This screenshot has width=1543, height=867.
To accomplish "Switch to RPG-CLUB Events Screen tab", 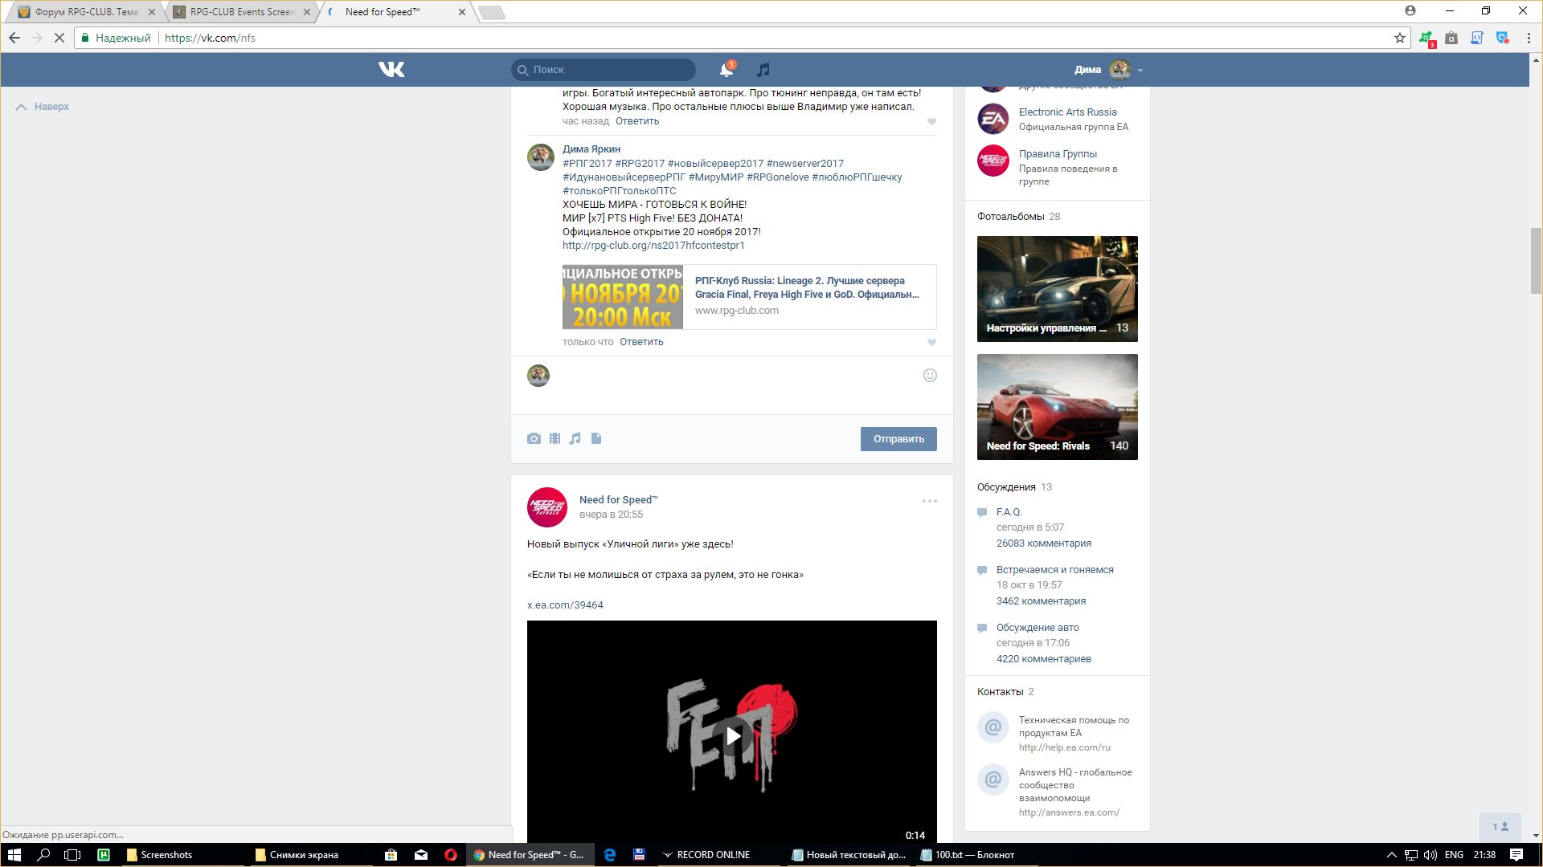I will (x=242, y=12).
